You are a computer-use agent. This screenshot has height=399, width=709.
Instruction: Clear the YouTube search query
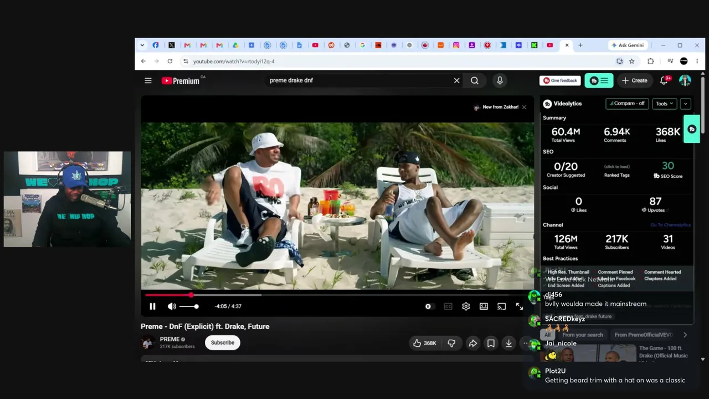457,80
